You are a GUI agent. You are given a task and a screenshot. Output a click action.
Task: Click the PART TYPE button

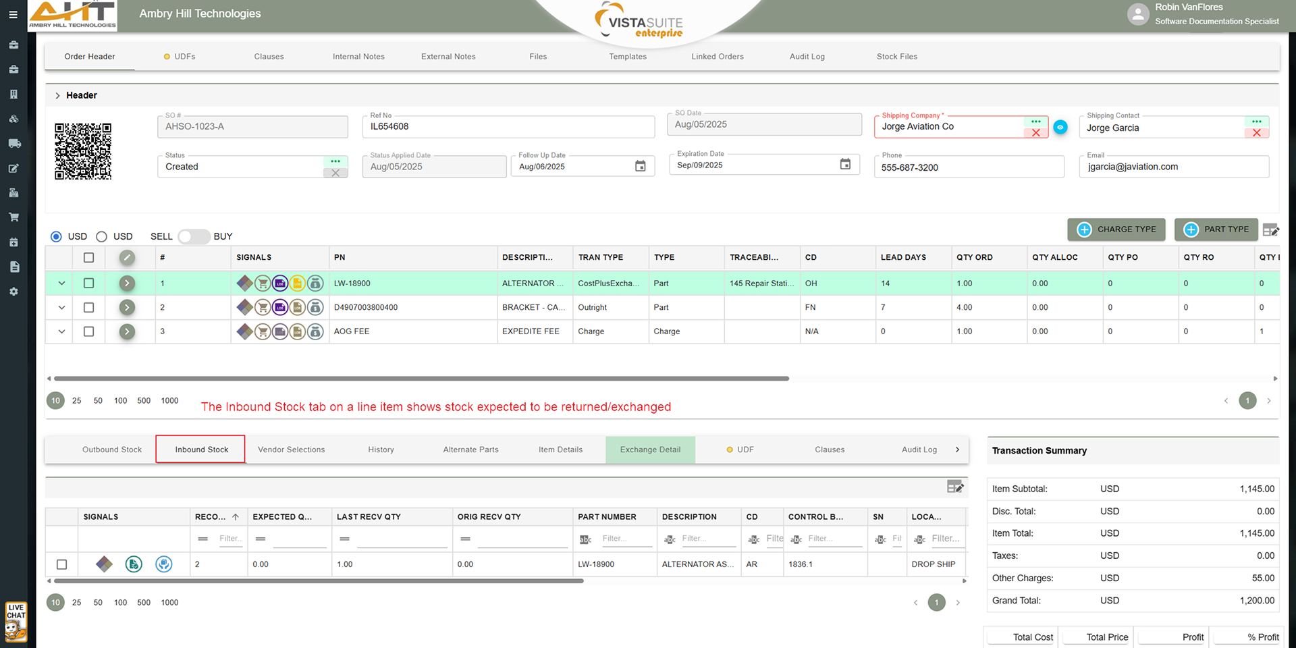click(1216, 230)
